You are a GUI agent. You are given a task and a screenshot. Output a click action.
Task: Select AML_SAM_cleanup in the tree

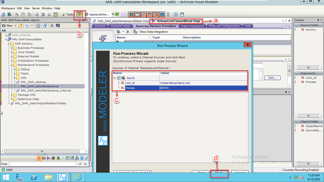click(x=33, y=82)
